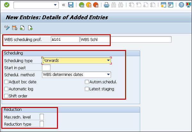Screen dimensions: 192x132
Task: Click the Next Page icon
Action: pyautogui.click(x=146, y=5)
